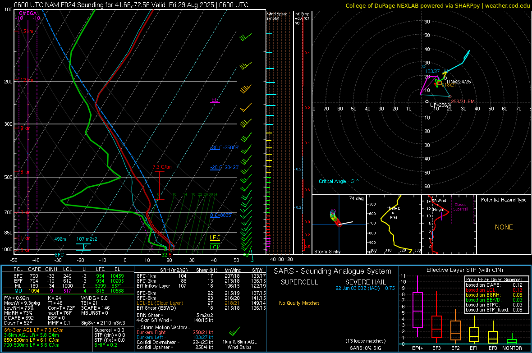The image size is (532, 353).
Task: Click the blue 'Bunkers Left = 183/27 kt' line
Action: click(x=175, y=337)
